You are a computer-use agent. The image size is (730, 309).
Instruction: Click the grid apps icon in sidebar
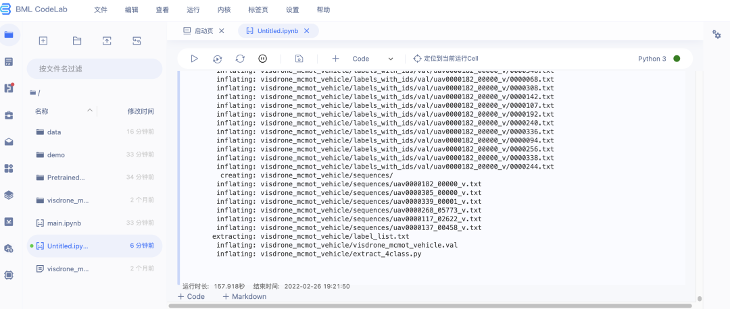9,168
